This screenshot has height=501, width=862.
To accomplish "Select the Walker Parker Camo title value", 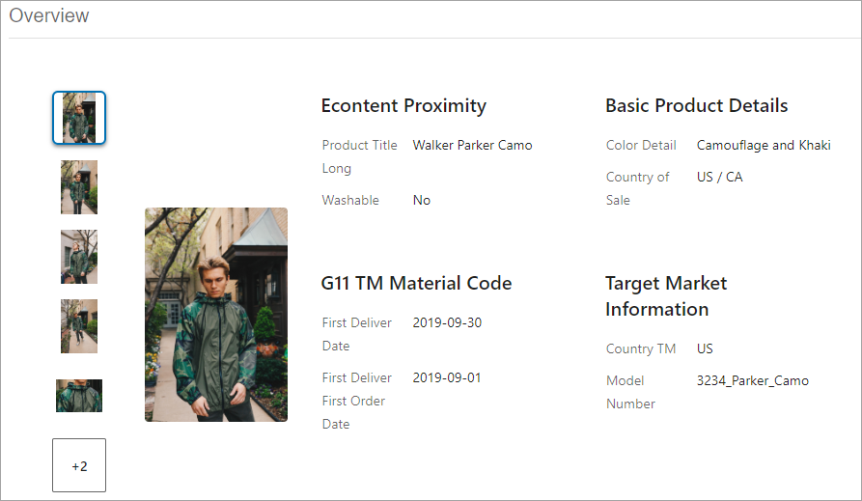I will tap(472, 145).
